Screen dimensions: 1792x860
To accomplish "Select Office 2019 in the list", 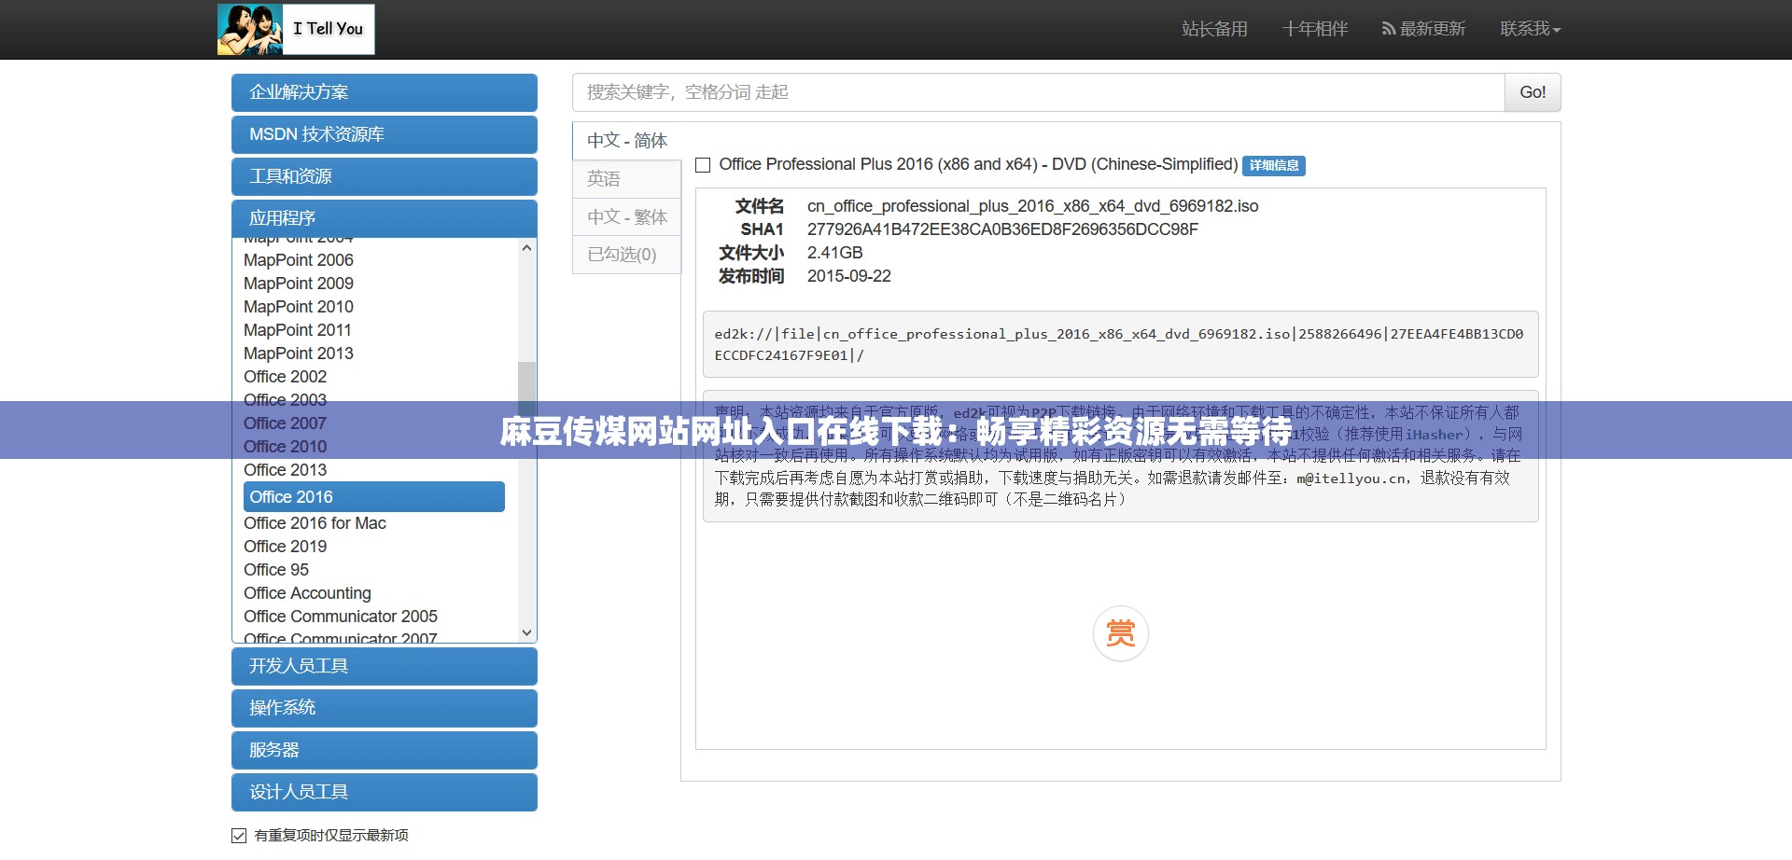I will [x=286, y=547].
